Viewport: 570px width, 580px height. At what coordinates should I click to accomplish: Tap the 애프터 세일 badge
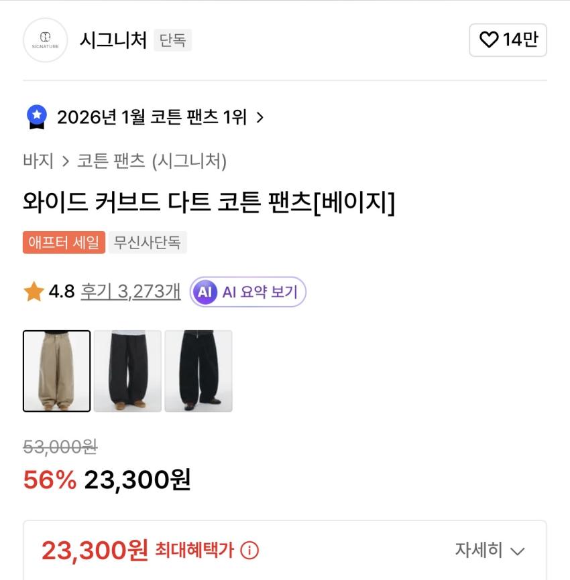click(x=64, y=242)
